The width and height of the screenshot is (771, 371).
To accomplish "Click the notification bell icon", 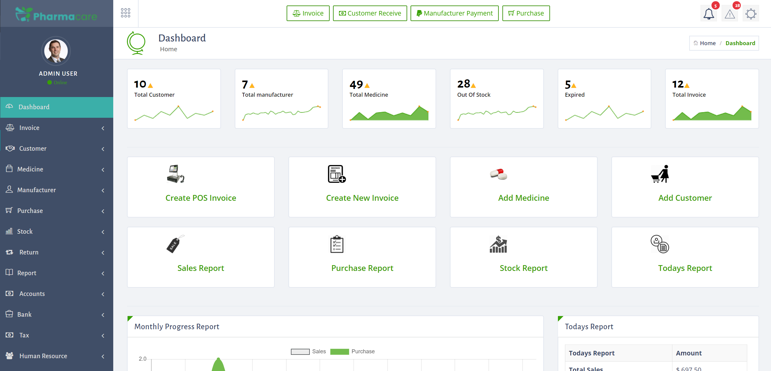I will click(708, 14).
